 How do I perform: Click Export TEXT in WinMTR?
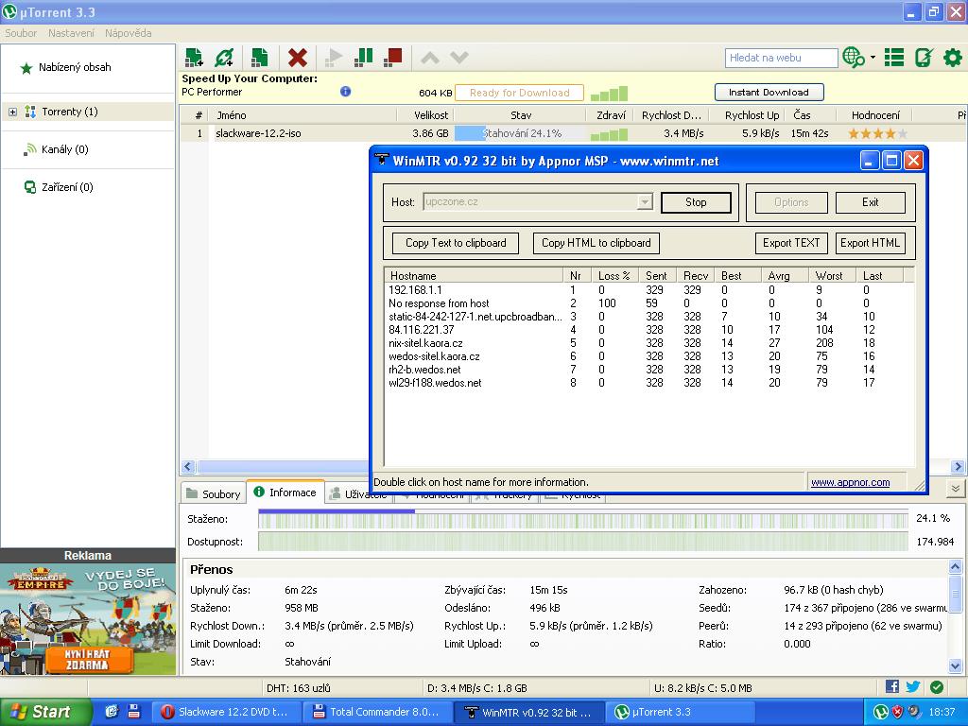coord(791,243)
